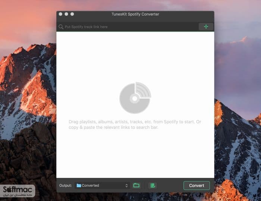Open the converted history list icon
261x201 pixels.
click(x=152, y=185)
